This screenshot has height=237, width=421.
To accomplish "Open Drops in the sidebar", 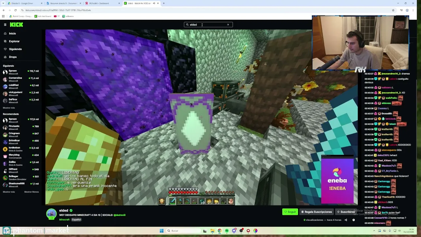I will point(10,57).
